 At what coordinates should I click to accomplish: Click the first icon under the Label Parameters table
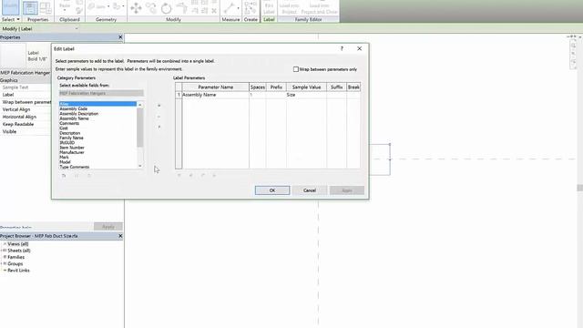179,175
